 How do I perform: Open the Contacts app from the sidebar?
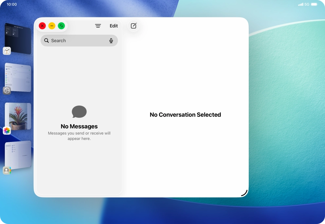7,170
